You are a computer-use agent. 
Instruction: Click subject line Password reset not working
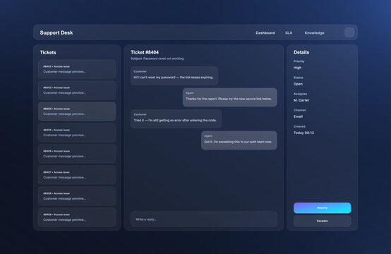pos(157,59)
